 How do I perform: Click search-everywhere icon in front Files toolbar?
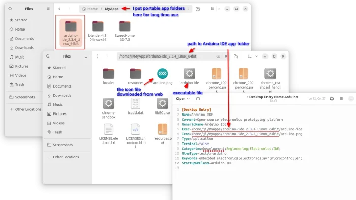point(236,56)
